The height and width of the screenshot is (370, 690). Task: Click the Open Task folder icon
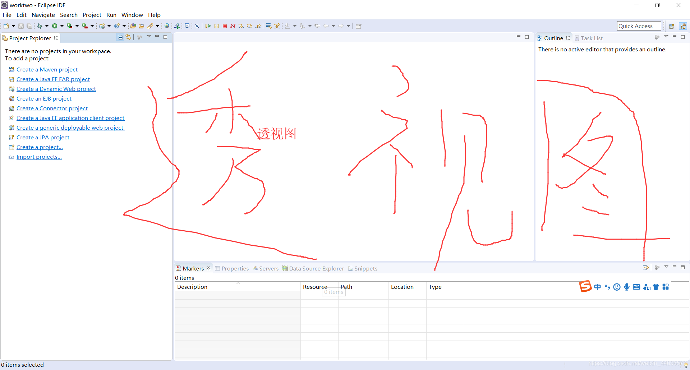[141, 26]
